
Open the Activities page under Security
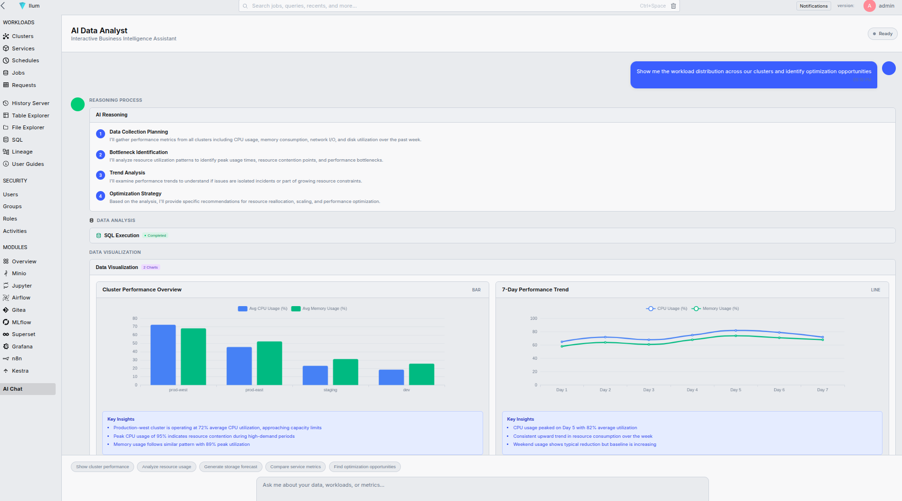15,231
